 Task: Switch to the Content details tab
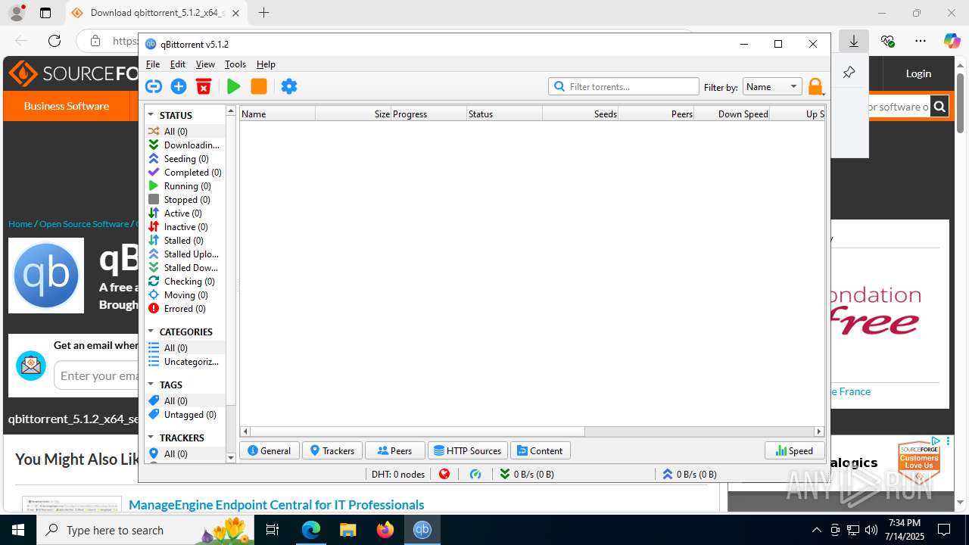pyautogui.click(x=540, y=450)
